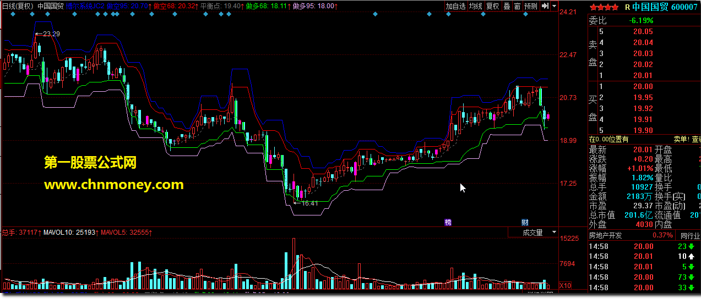Click the 金额 value 2183万

click(x=640, y=196)
